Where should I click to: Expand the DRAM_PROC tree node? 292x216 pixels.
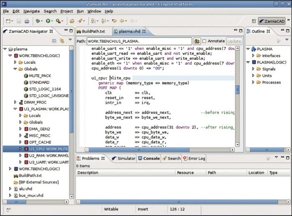pyautogui.click(x=16, y=102)
